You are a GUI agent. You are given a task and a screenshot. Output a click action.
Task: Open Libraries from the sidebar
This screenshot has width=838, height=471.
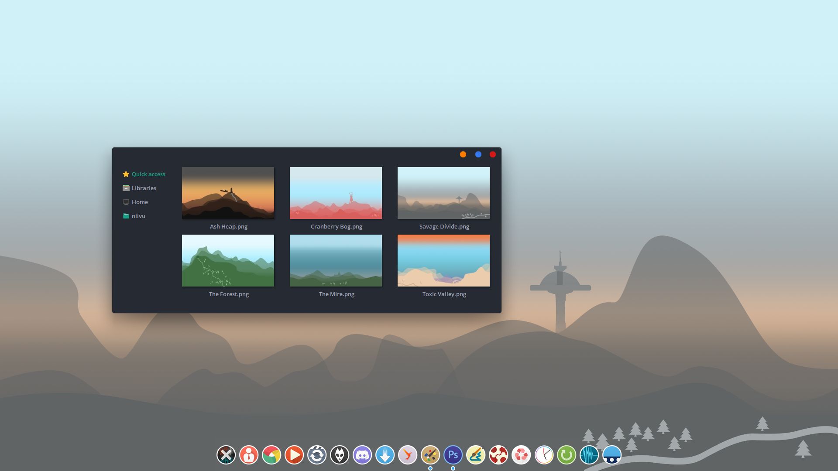point(144,188)
